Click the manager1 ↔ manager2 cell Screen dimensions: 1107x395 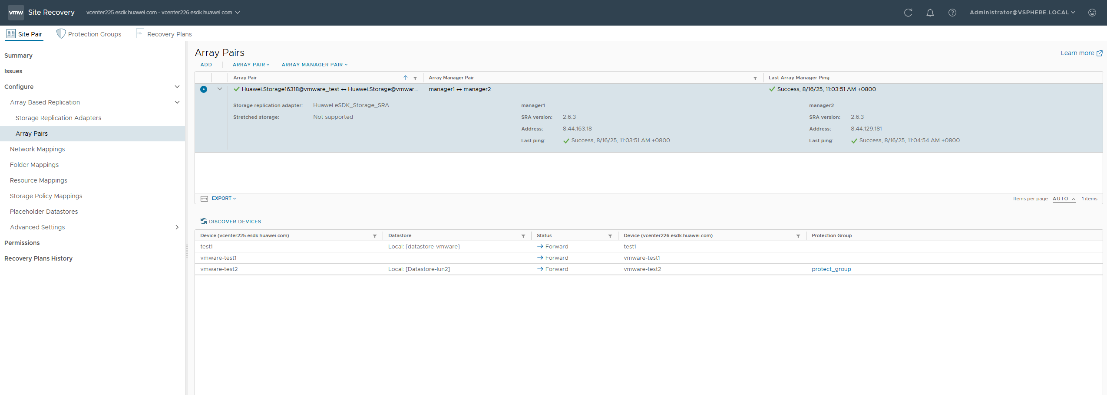tap(459, 89)
